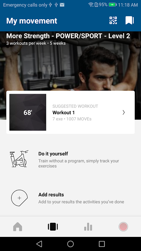The image size is (141, 251).
Task: Open the QR code scanner icon
Action: [113, 20]
